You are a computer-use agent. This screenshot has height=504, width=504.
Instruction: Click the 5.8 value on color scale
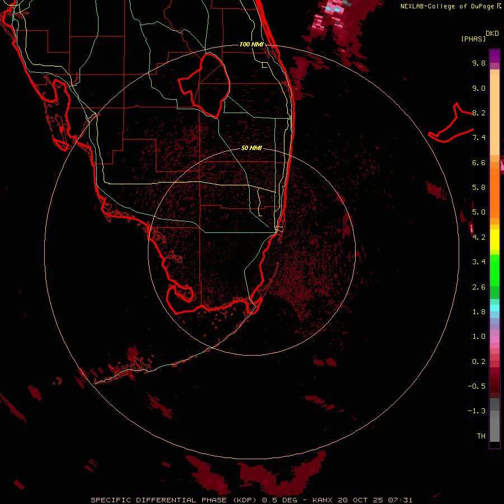click(479, 188)
